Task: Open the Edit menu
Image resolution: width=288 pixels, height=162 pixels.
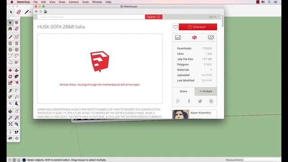Action: 43,2
